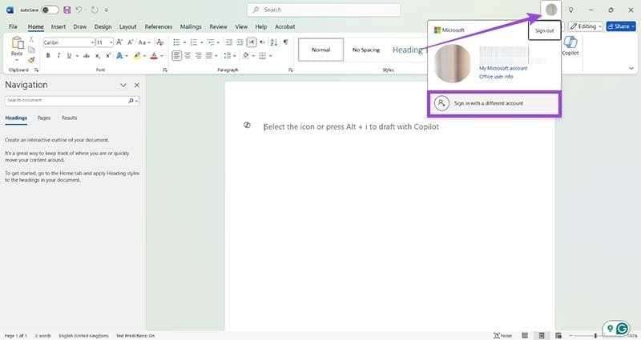
Task: Click the Paste clipboard icon
Action: point(17,43)
